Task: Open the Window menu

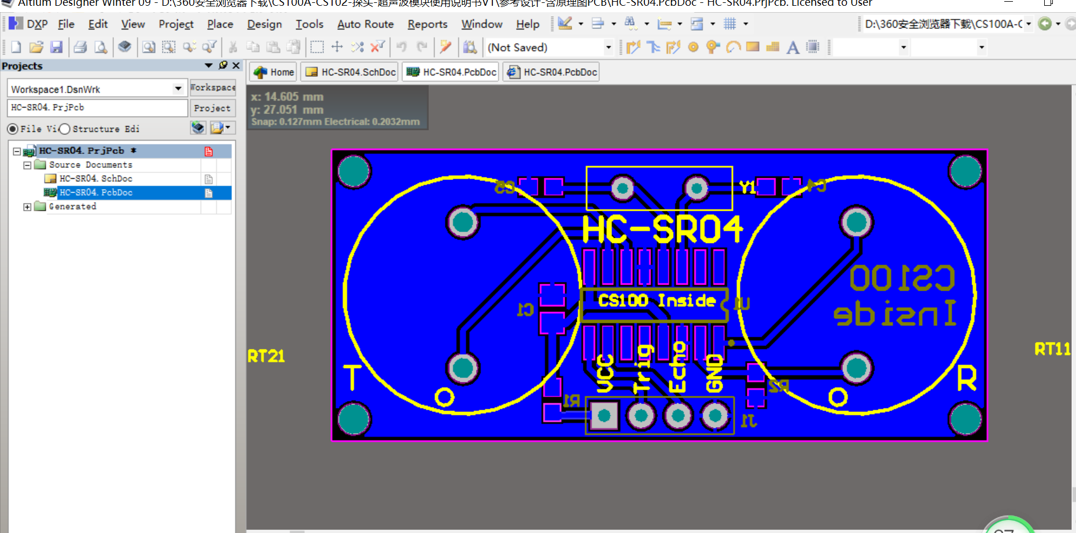Action: [481, 24]
